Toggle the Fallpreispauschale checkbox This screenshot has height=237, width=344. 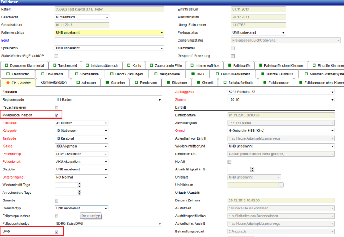[x=57, y=216]
